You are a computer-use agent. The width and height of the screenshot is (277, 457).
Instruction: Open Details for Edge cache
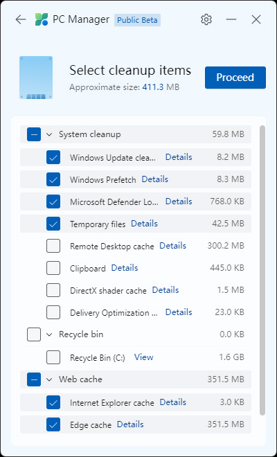(130, 424)
